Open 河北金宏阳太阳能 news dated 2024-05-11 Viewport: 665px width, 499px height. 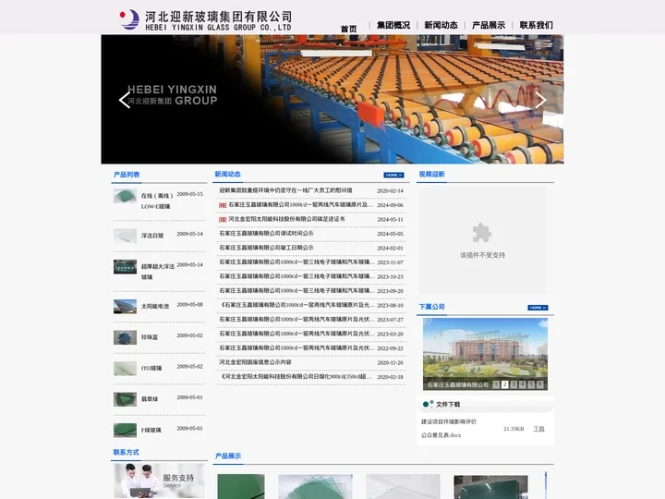tap(286, 219)
